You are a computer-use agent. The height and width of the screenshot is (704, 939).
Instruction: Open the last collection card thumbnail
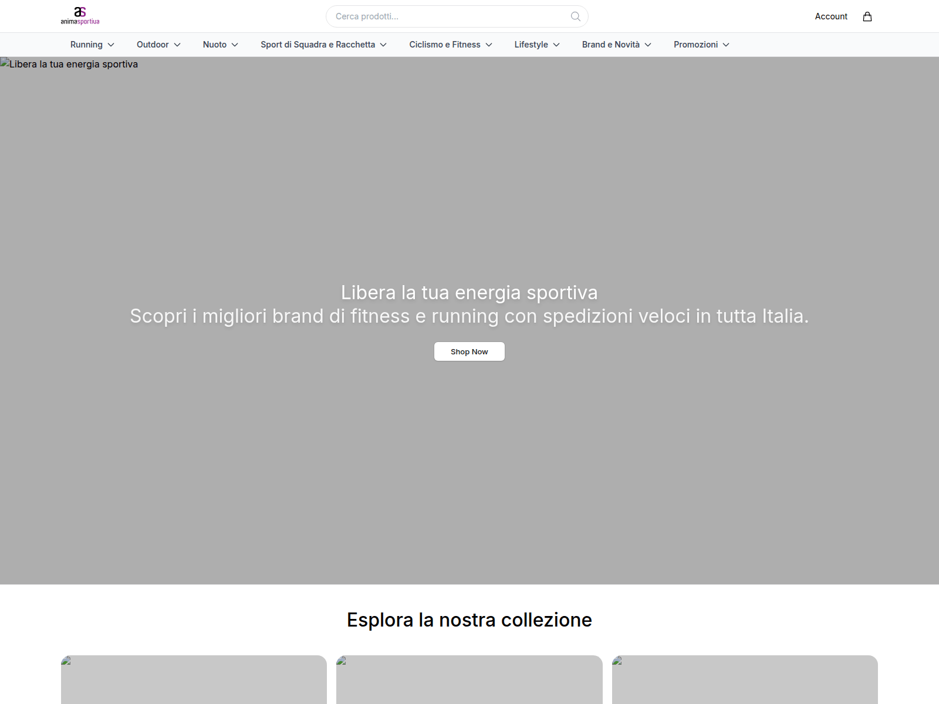point(745,679)
